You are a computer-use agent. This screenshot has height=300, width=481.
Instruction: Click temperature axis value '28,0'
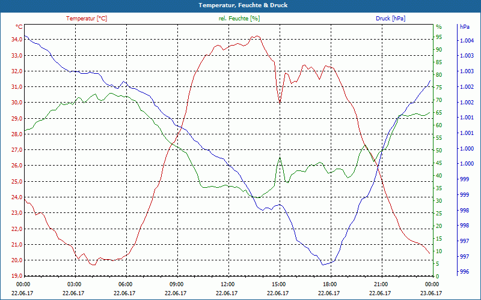click(x=17, y=134)
